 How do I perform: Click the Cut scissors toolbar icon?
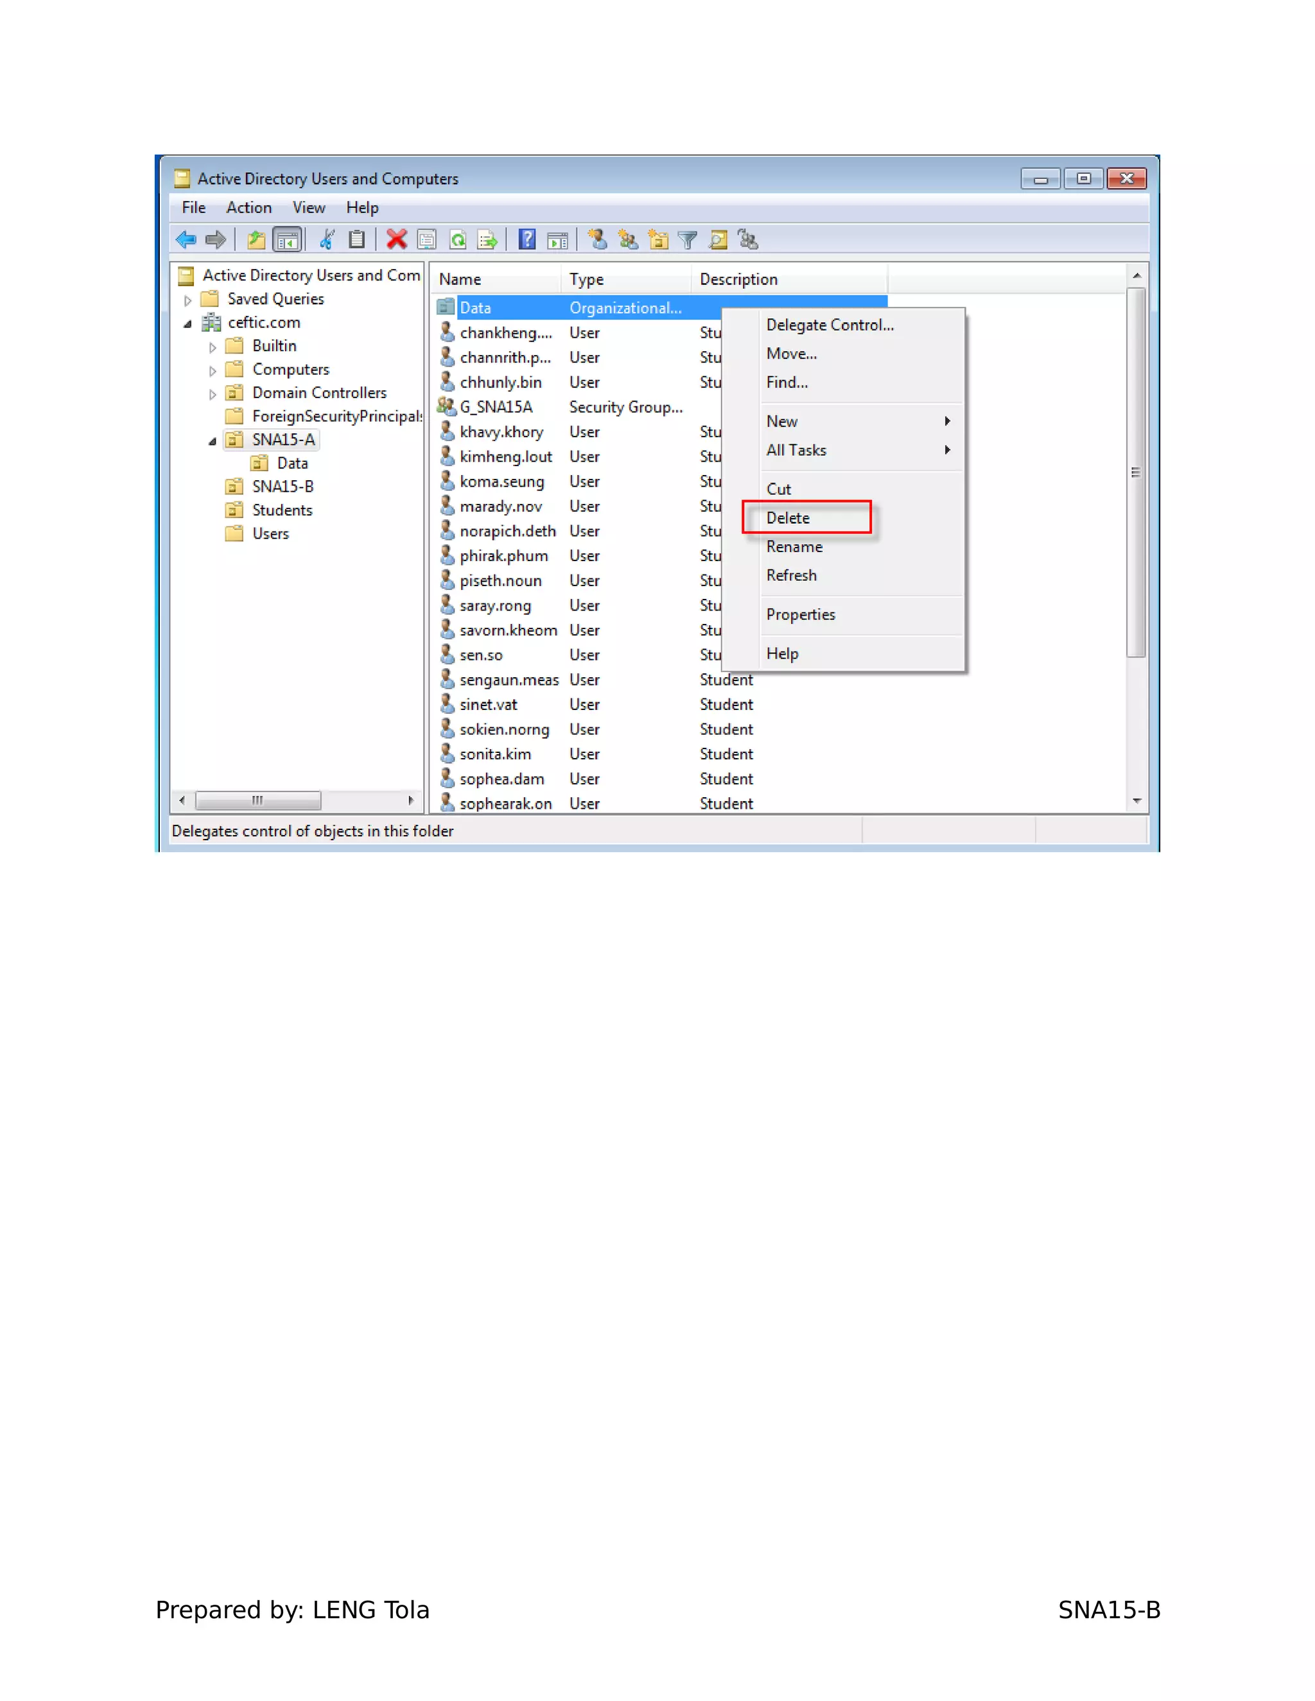(327, 240)
